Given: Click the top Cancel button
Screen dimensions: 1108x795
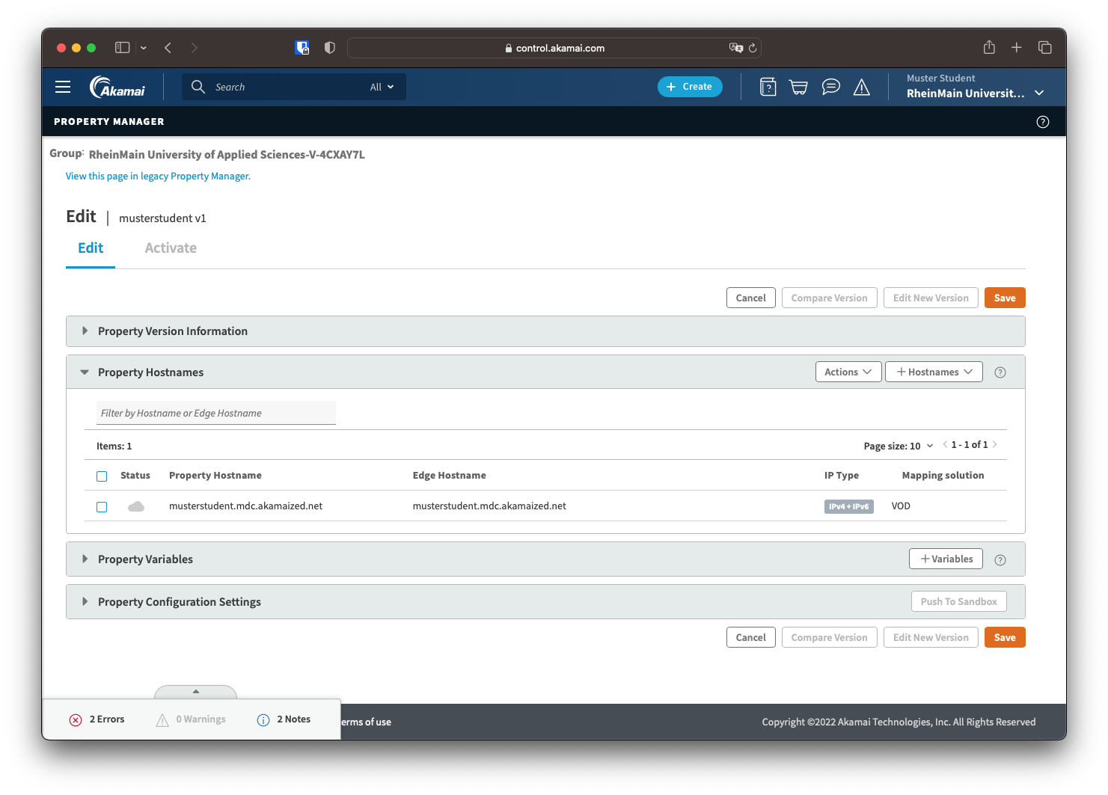Looking at the screenshot, I should (750, 298).
